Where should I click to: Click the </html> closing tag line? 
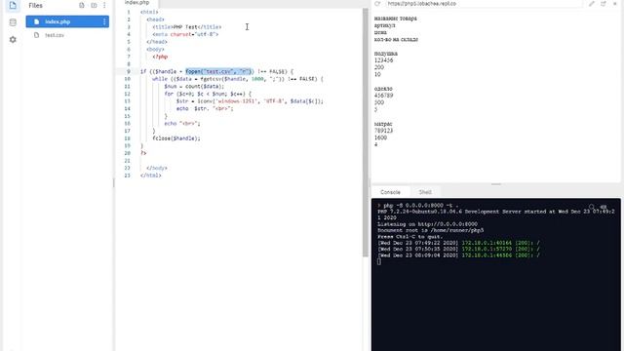click(151, 175)
